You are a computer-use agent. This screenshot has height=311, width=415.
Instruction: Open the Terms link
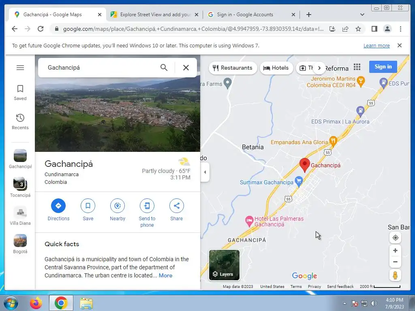pyautogui.click(x=296, y=287)
